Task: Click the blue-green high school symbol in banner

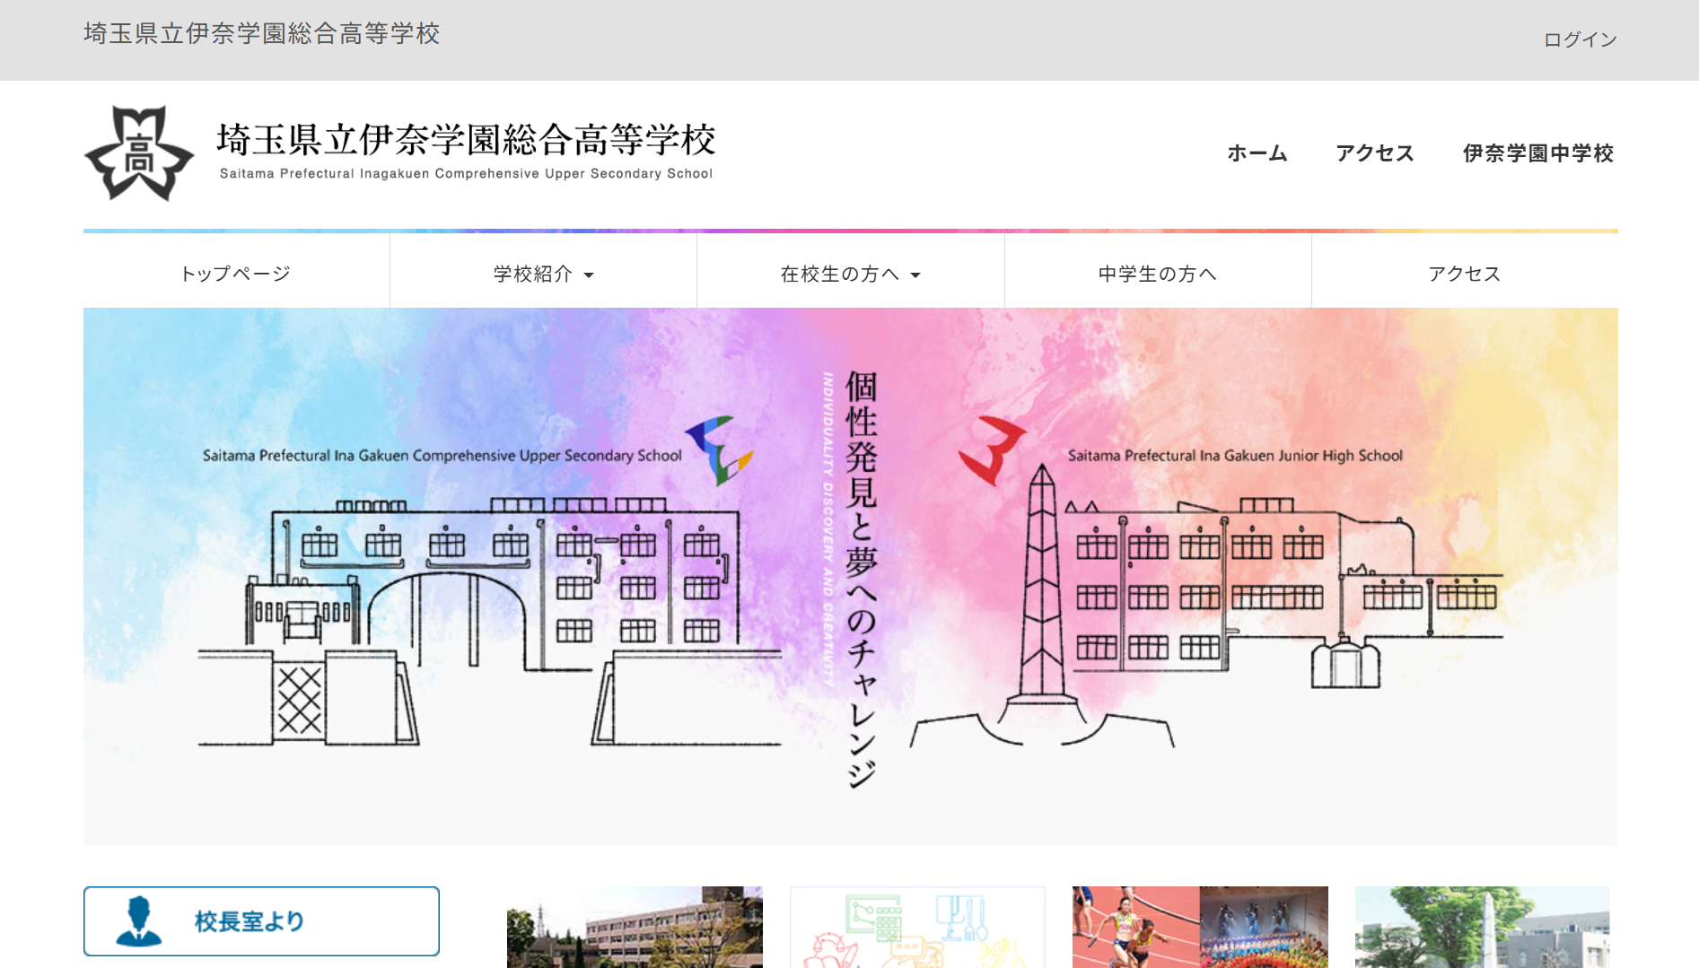Action: click(720, 450)
